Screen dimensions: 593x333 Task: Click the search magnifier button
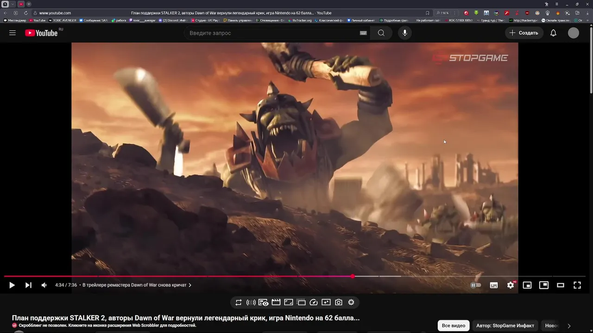pos(381,33)
